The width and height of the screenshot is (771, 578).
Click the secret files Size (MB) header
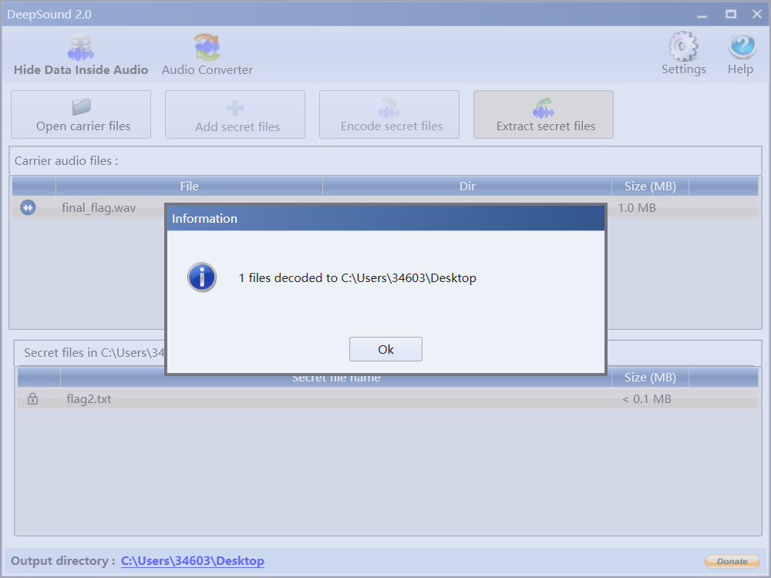pyautogui.click(x=650, y=378)
